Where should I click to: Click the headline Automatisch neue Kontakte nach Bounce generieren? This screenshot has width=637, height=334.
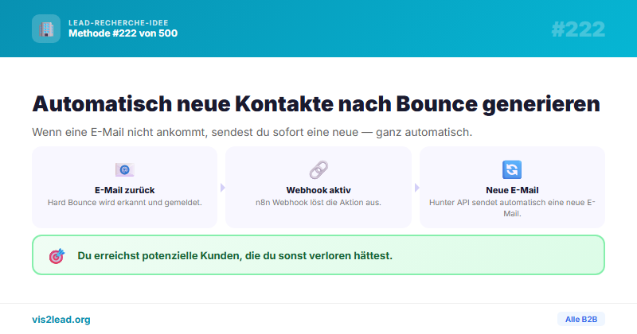click(316, 104)
